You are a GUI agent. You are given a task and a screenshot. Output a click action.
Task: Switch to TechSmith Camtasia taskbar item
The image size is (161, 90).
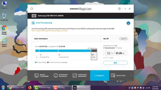pos(43,88)
